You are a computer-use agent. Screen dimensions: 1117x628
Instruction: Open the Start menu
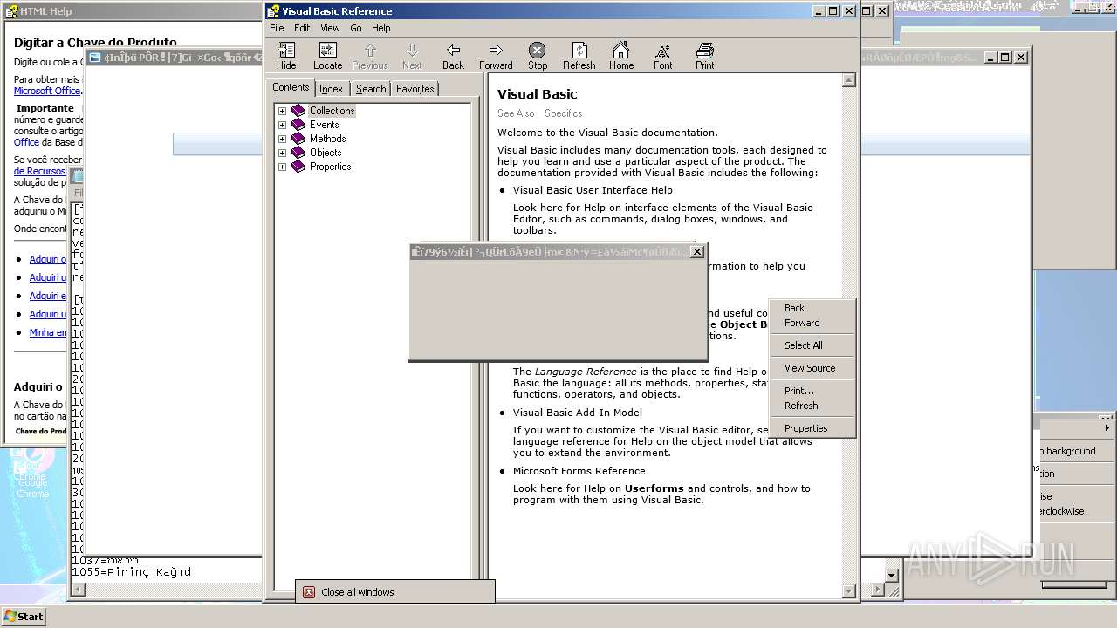point(24,616)
